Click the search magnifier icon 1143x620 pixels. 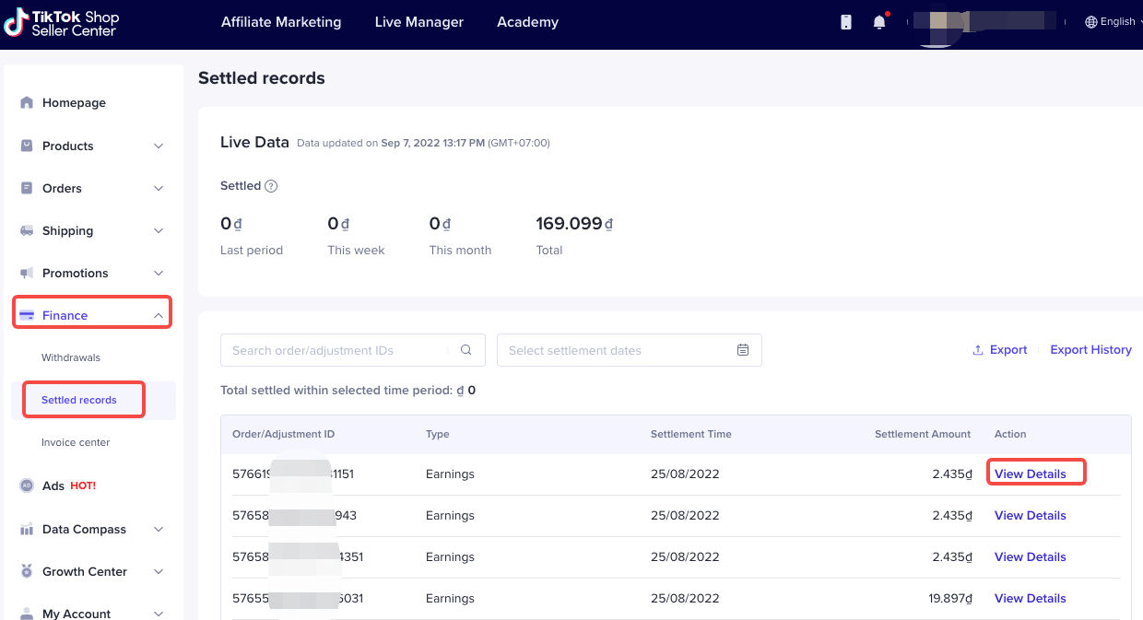coord(466,350)
